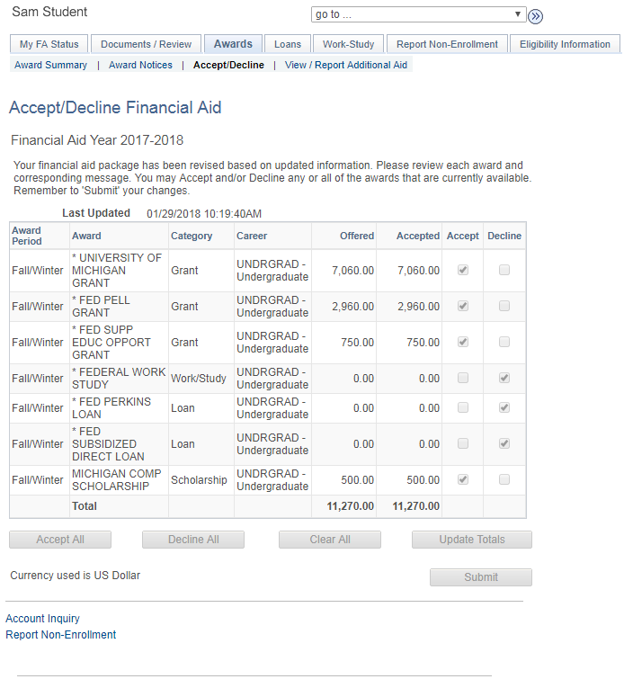Toggle Decline for Fed Subsidized Direct Loan
The width and height of the screenshot is (624, 679).
point(504,443)
